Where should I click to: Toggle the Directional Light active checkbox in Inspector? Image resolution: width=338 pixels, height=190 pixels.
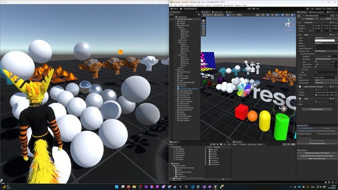pos(303,16)
